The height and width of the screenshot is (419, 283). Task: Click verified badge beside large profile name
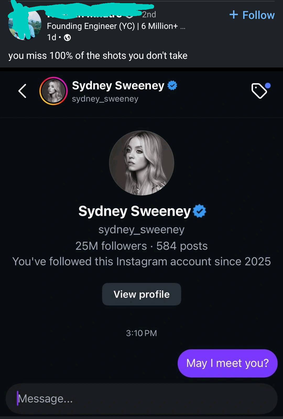[199, 211]
